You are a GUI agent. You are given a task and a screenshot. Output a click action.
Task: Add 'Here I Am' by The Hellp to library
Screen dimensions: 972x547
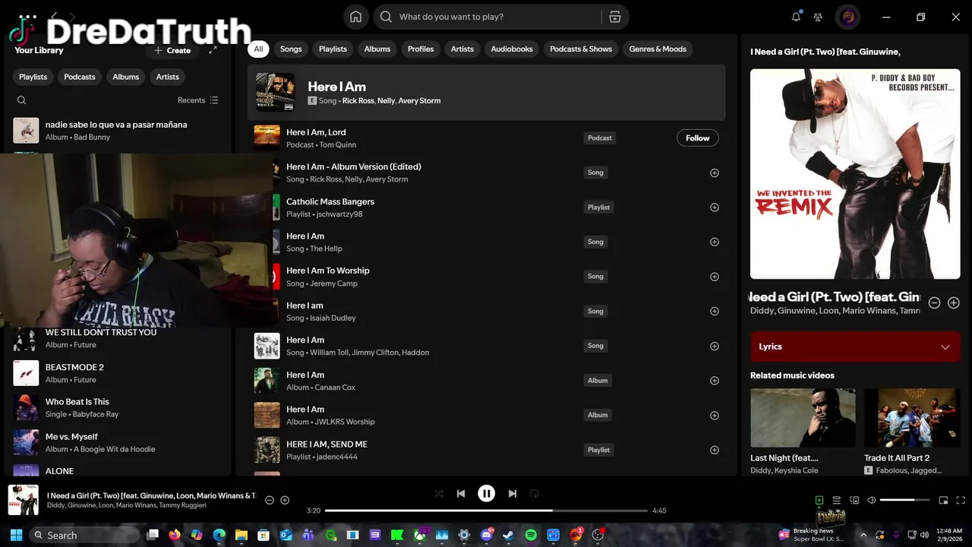click(x=714, y=242)
